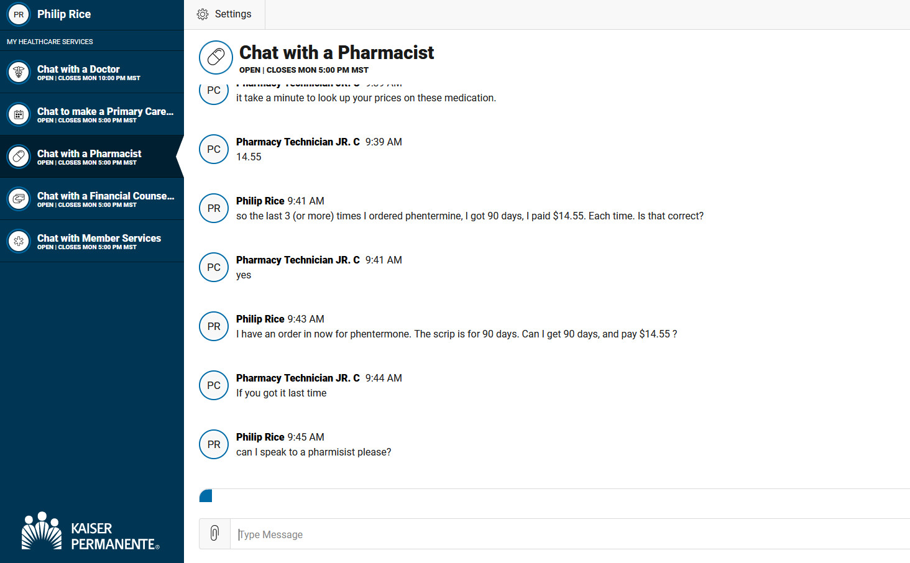This screenshot has height=563, width=910.
Task: Switch to Chat with Member Services
Action: [92, 241]
